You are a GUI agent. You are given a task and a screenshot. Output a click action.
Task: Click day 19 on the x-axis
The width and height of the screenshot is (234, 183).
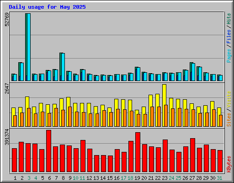(137, 178)
